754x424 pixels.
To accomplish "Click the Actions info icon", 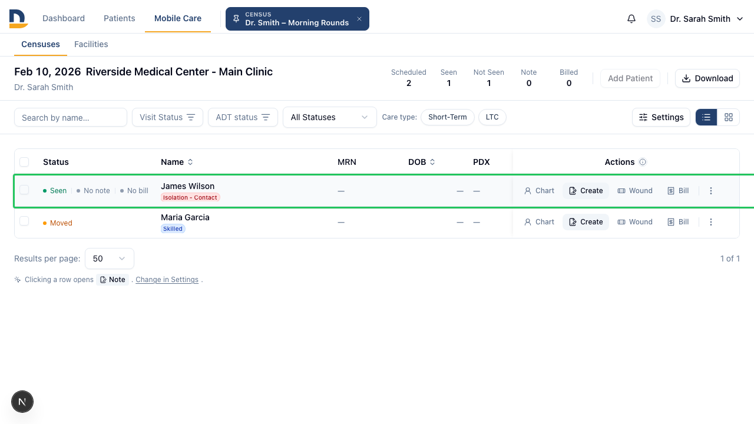I will (x=643, y=162).
